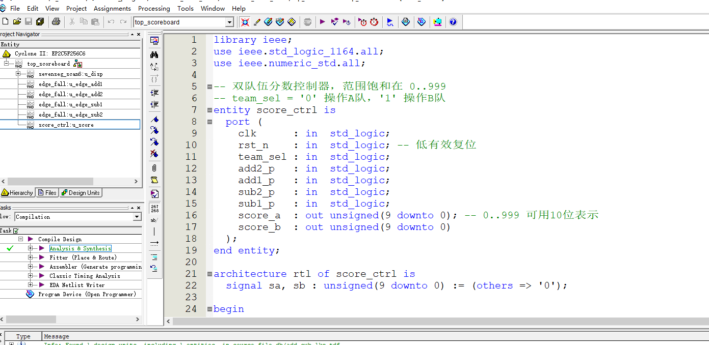This screenshot has width=709, height=345.
Task: Switch to the Design Units tab
Action: pos(81,193)
